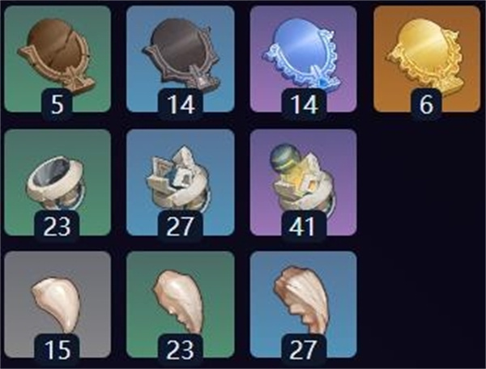
Task: Click the count badge showing 6
Action: tap(427, 104)
